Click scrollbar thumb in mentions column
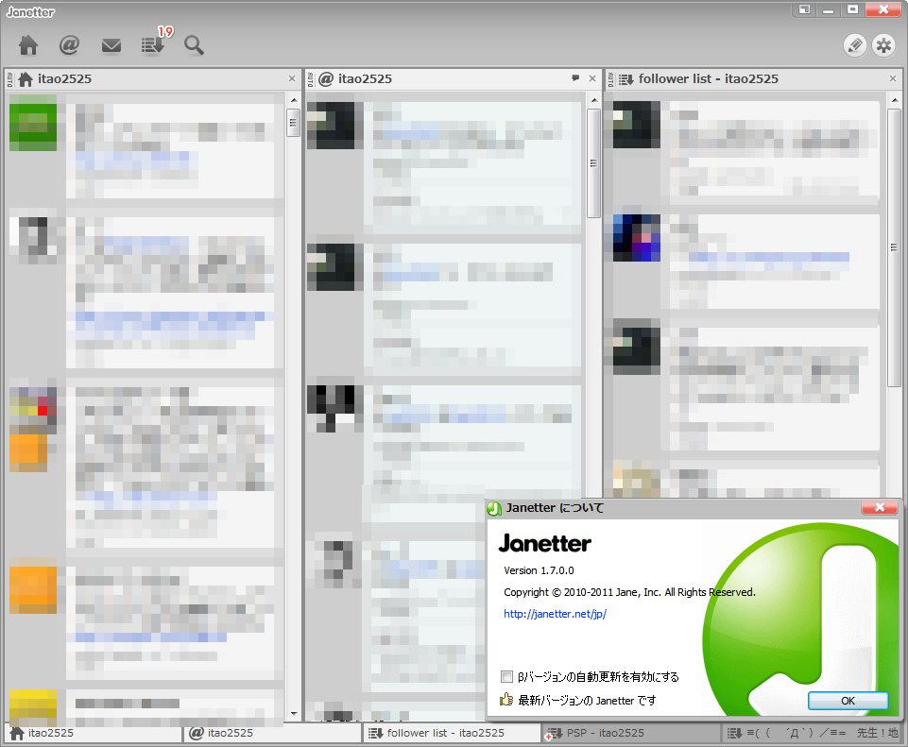The image size is (908, 747). (x=593, y=163)
